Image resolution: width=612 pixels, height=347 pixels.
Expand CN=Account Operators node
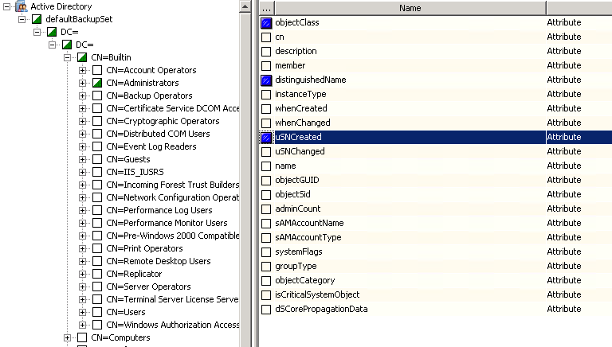[x=82, y=70]
